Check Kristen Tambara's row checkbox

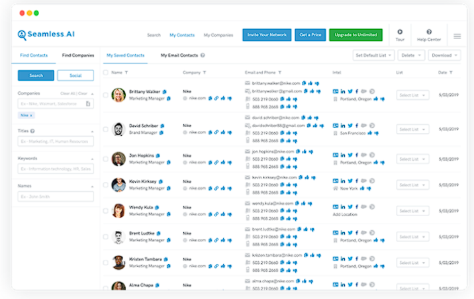105,263
